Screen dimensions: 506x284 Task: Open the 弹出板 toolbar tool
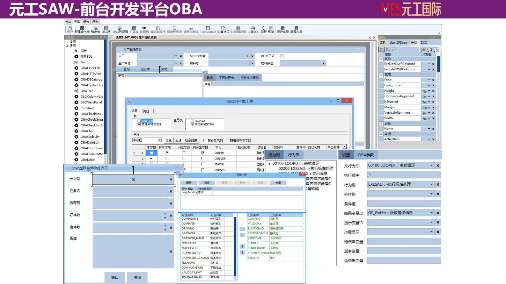96,30
